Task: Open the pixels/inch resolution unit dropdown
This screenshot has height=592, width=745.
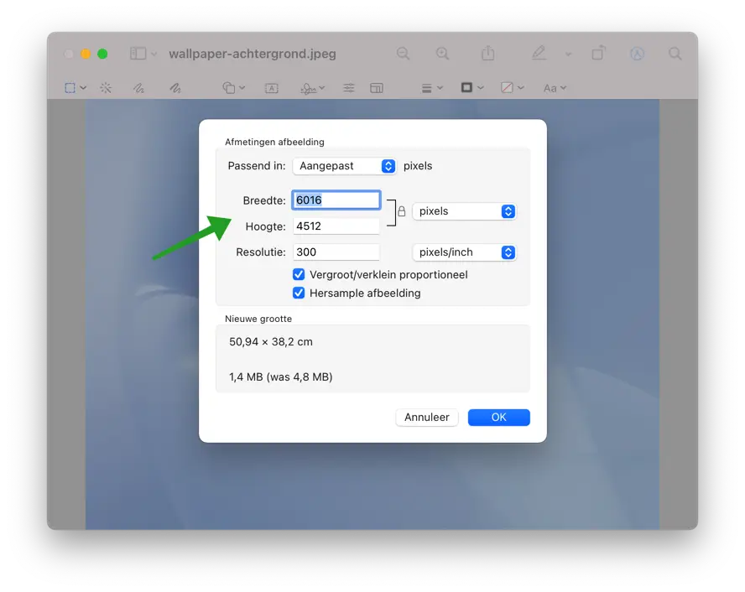Action: point(464,252)
